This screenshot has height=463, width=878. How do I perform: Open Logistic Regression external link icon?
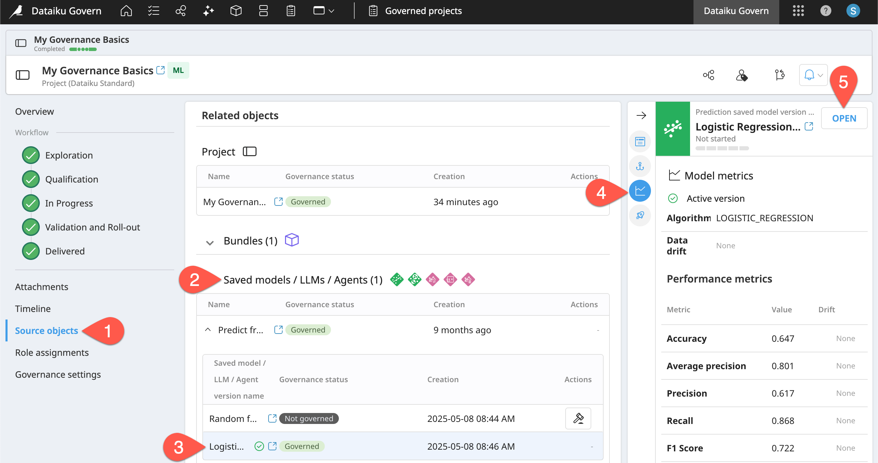click(x=809, y=126)
